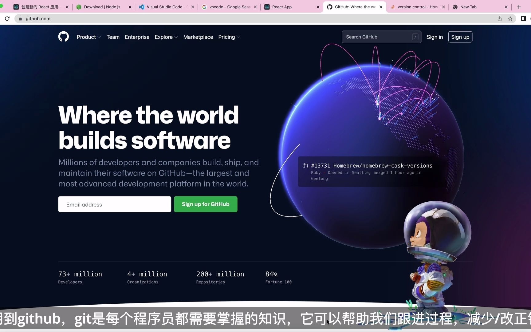Expand the Product dropdown menu
Screen dimensions: 531x332
pos(89,37)
